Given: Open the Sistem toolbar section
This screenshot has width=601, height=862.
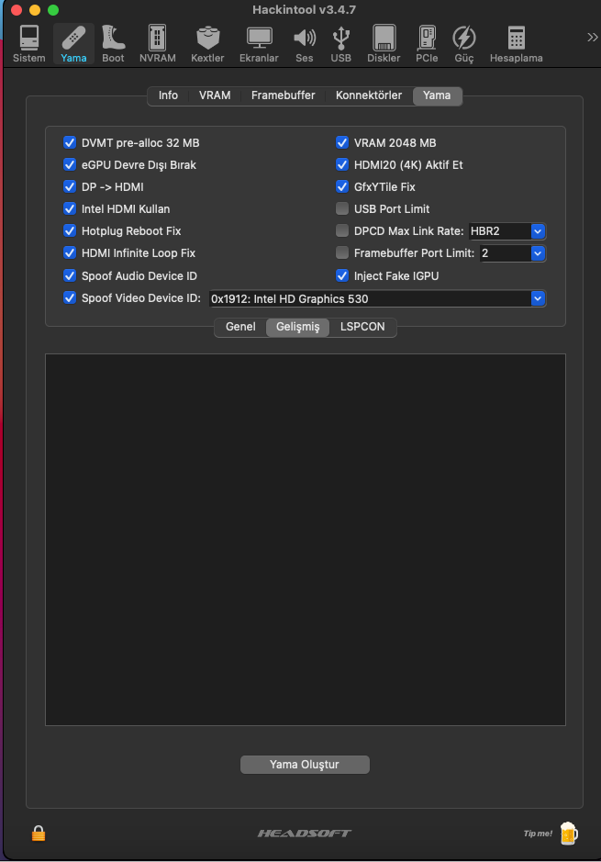Looking at the screenshot, I should tap(29, 44).
